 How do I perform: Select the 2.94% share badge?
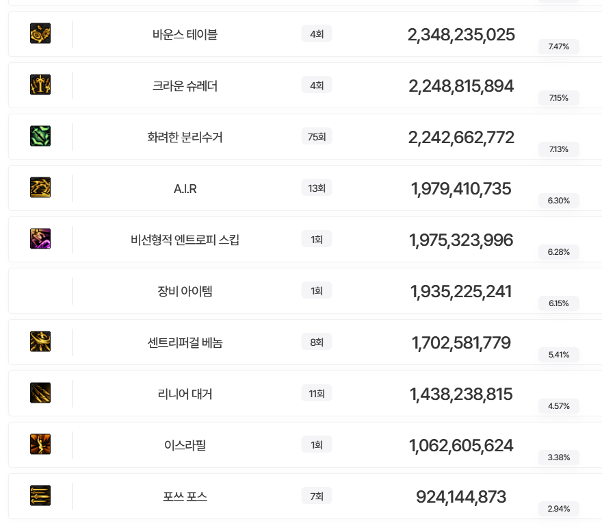click(558, 509)
